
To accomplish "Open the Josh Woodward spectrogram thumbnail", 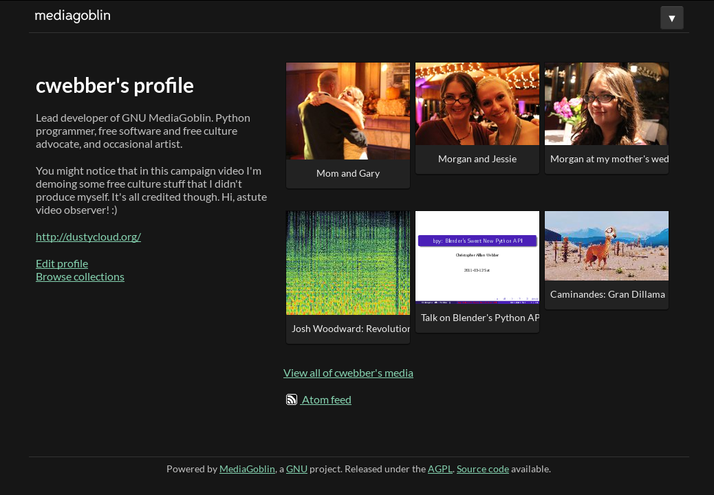I will 347,263.
